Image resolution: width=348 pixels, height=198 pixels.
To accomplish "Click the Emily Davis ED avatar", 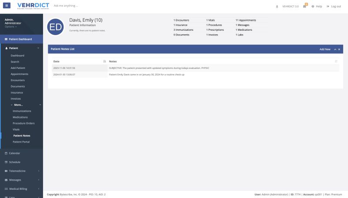I will 56,27.
